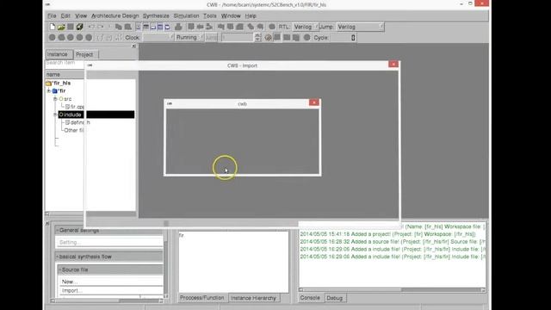The image size is (551, 310).
Task: Click the colored round icon right of step spinner
Action: (x=268, y=37)
